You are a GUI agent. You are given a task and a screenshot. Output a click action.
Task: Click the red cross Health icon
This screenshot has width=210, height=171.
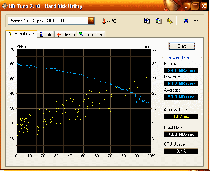[59, 34]
